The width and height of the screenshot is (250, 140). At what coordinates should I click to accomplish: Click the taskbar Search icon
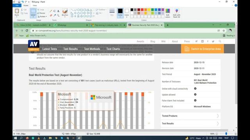(x=21, y=138)
